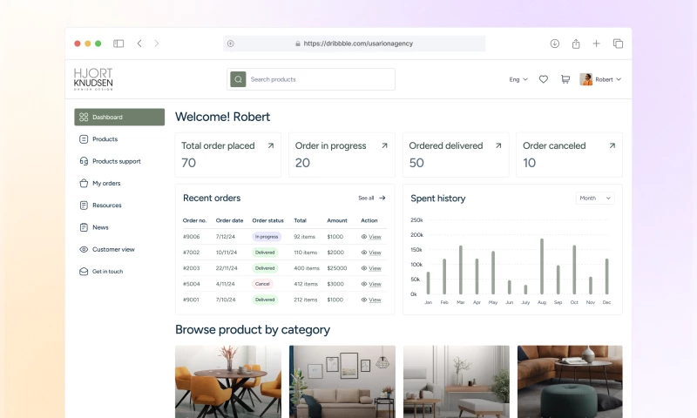Click the Mar bar in Spent history
This screenshot has width=697, height=418.
pyautogui.click(x=461, y=270)
